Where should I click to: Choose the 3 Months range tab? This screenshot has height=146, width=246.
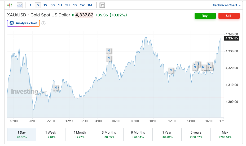click(109, 134)
